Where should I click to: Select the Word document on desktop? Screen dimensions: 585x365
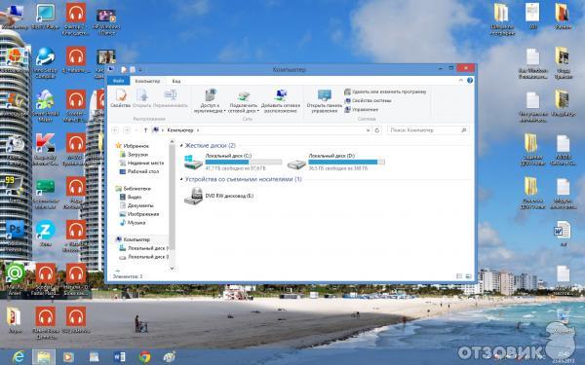[x=563, y=234]
